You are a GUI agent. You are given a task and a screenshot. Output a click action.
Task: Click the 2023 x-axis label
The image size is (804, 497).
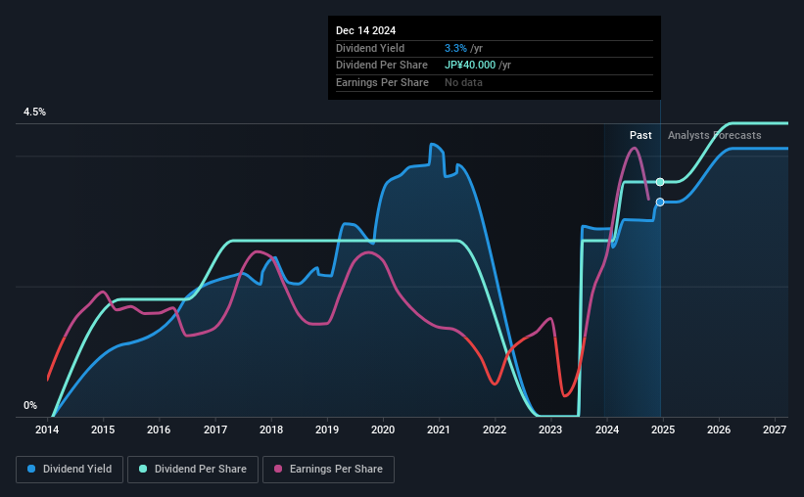tap(550, 429)
